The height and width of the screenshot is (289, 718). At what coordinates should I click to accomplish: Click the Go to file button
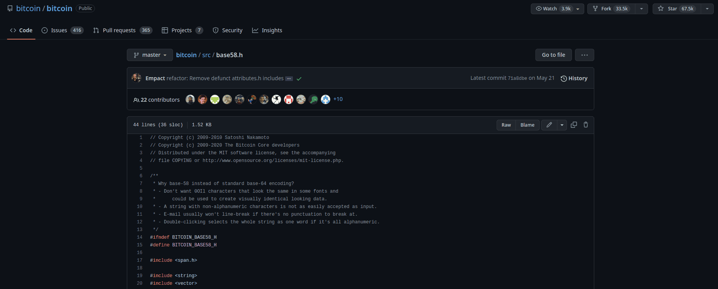click(553, 55)
